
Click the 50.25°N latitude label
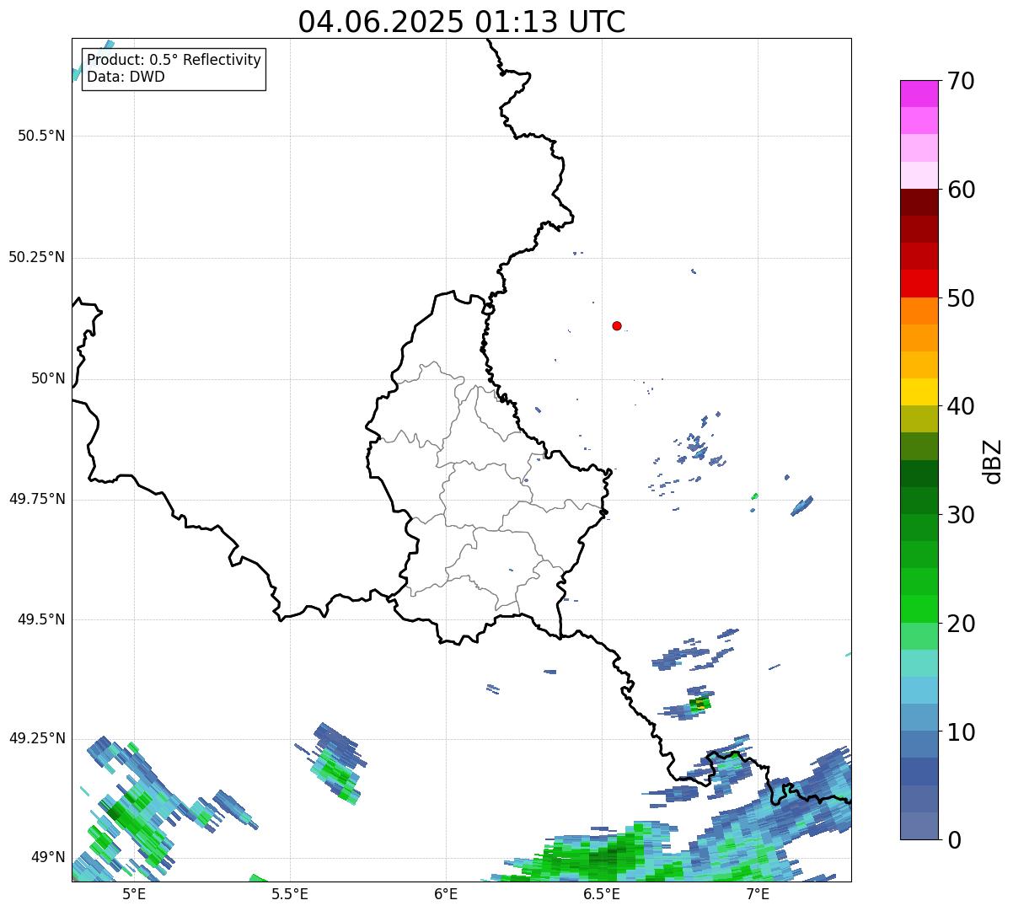pos(37,257)
